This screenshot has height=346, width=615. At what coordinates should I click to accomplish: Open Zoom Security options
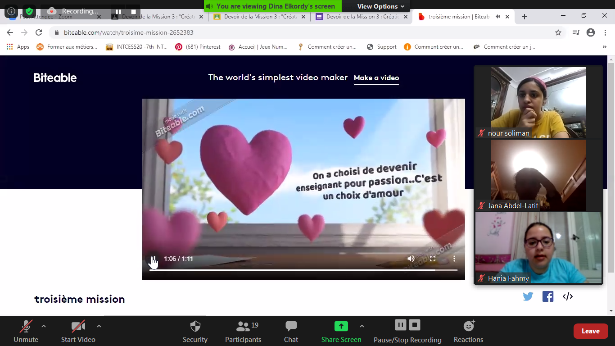pyautogui.click(x=195, y=331)
